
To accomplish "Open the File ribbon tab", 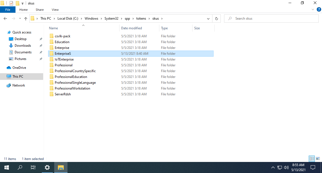I will pos(8,10).
